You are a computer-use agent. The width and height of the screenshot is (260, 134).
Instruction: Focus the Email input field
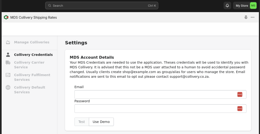pyautogui.click(x=155, y=94)
